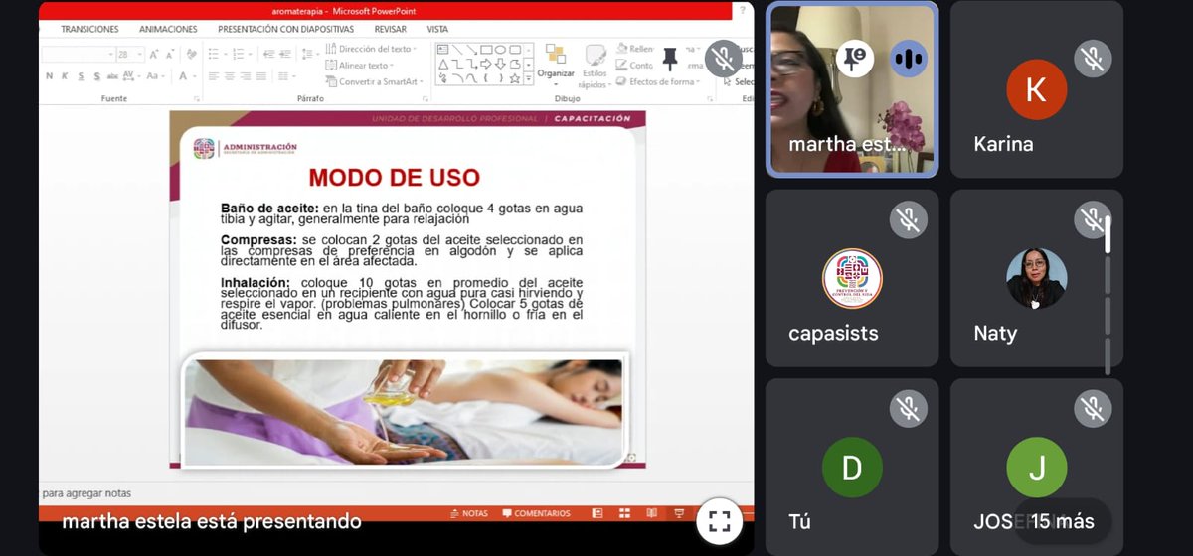
Task: Increase font size in PowerPoint ribbon
Action: click(154, 55)
